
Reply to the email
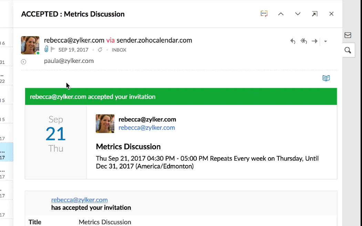tap(293, 41)
